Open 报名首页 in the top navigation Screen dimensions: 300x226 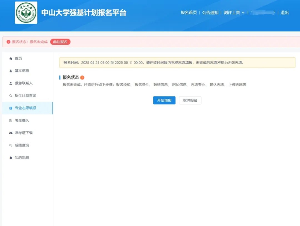[189, 13]
